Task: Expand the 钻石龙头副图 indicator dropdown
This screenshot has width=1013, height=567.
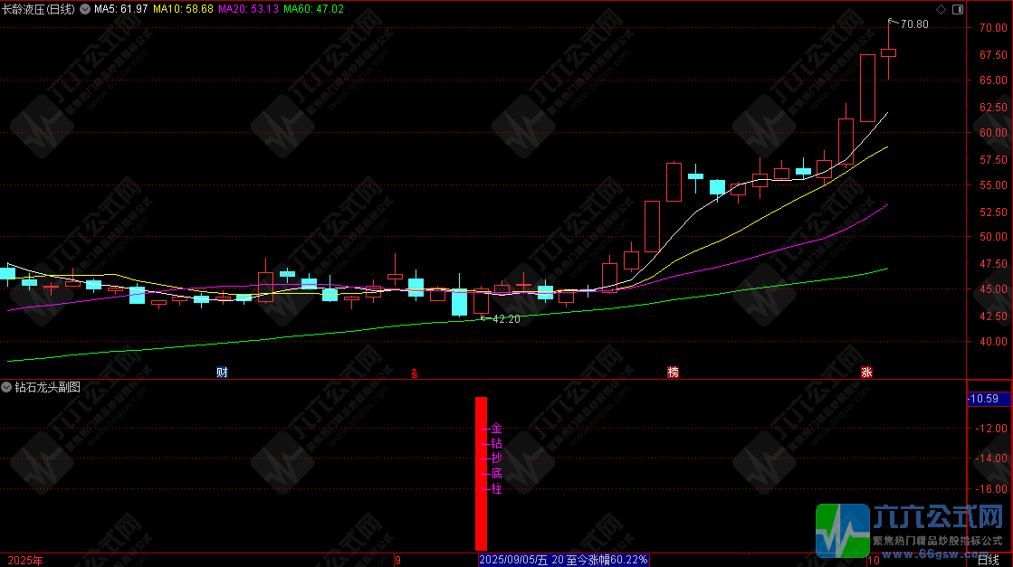Action: pos(7,387)
